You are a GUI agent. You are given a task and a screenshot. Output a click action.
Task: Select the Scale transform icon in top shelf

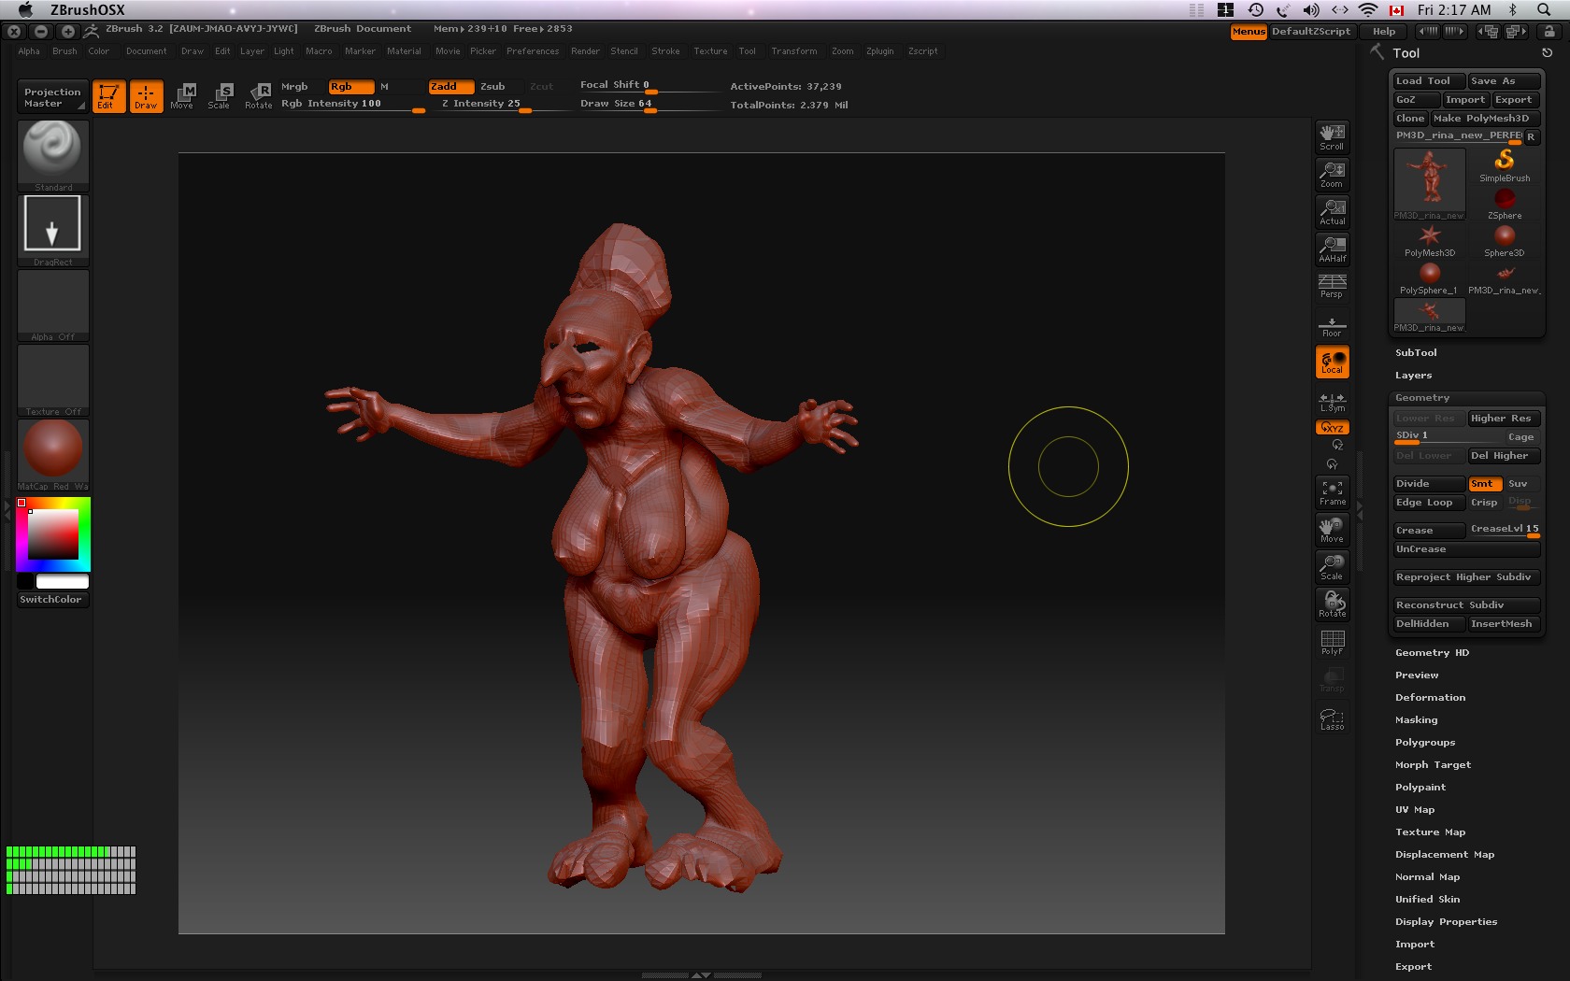(x=220, y=96)
